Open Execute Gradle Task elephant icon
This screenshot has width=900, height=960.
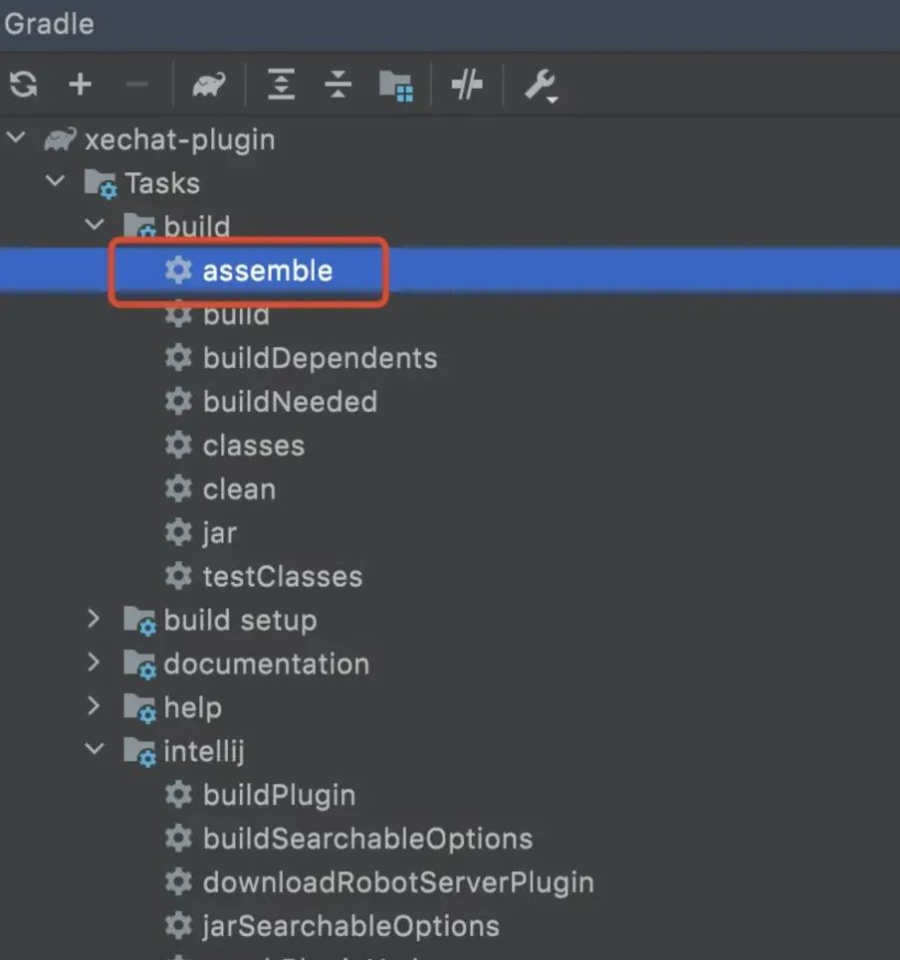[209, 85]
